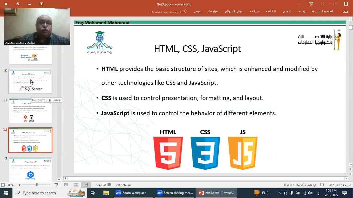Screen dimensions: 353x198
Task: Click the Eng.Mohamed Mahmoud header text
Action: (x=102, y=23)
